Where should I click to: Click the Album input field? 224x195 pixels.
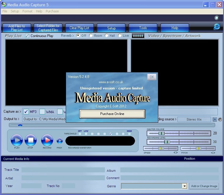[x=169, y=170]
